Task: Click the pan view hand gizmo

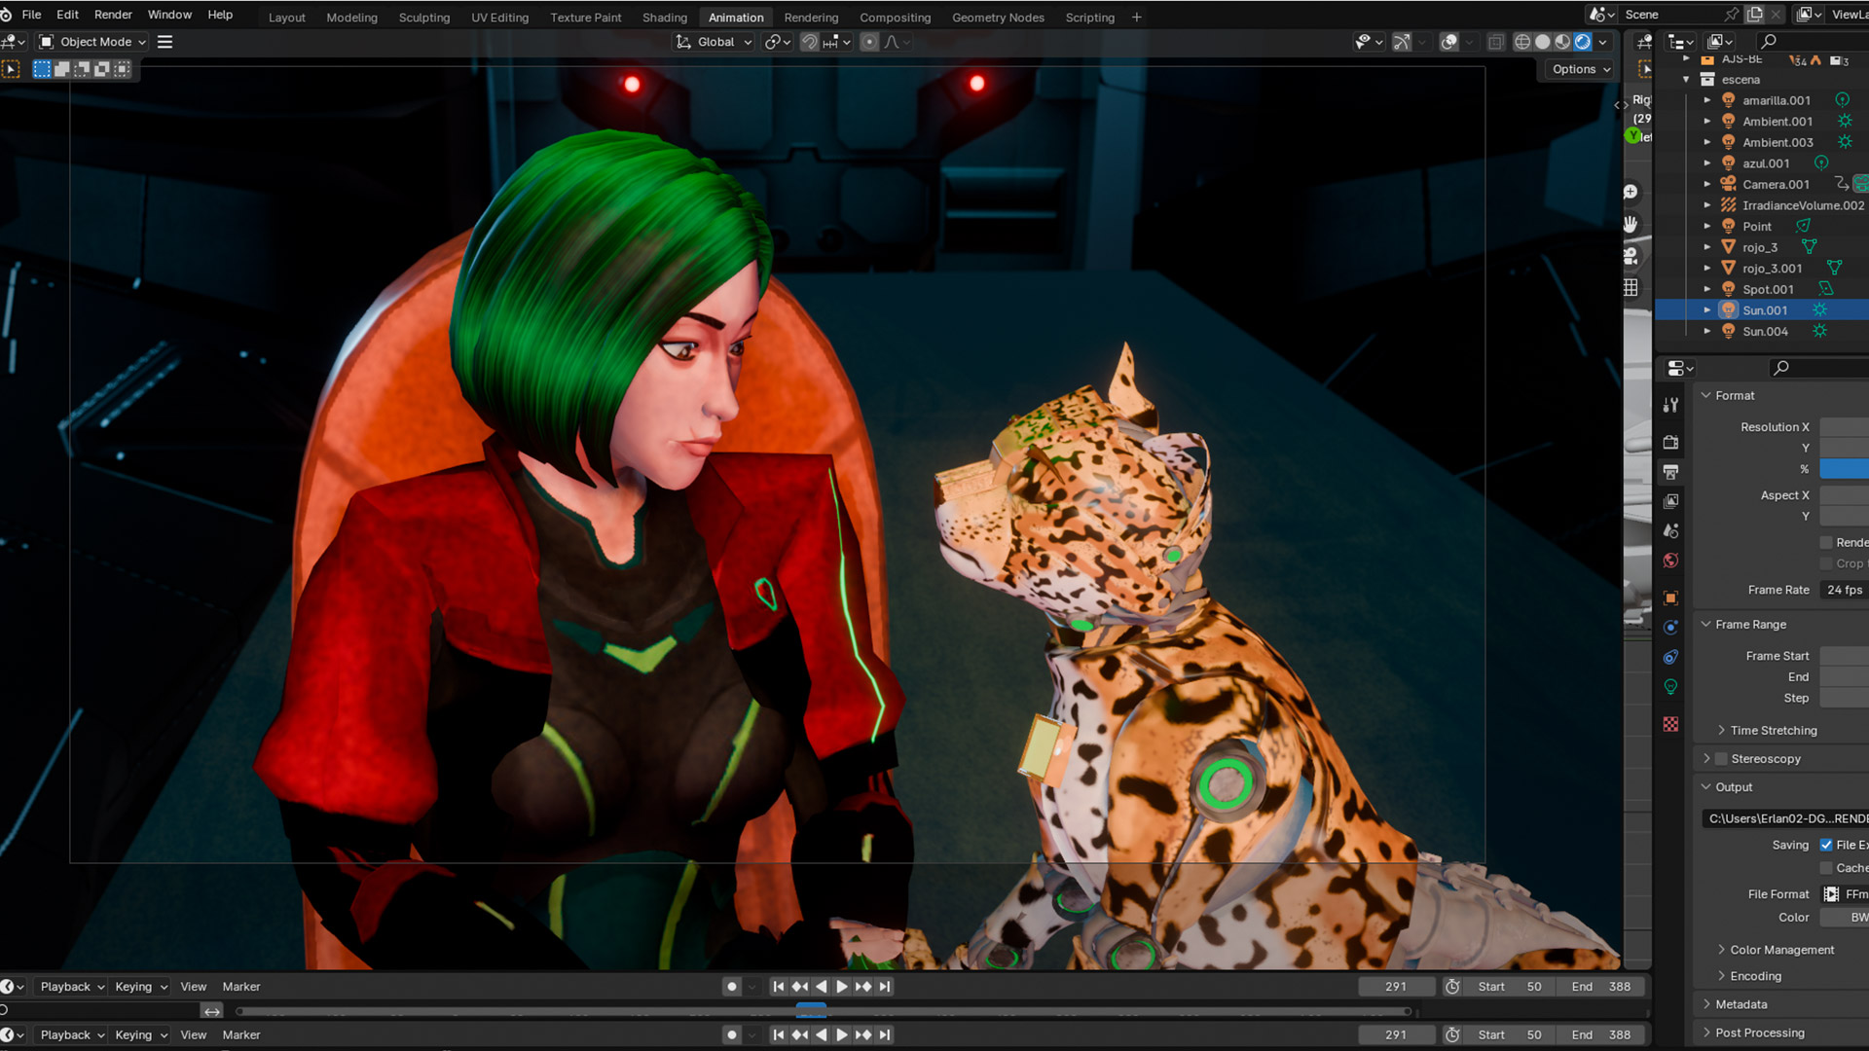Action: 1631,224
